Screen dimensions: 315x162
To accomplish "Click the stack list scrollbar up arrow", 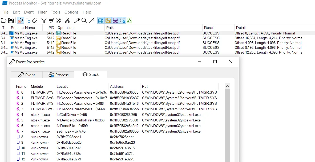I will tap(227, 86).
